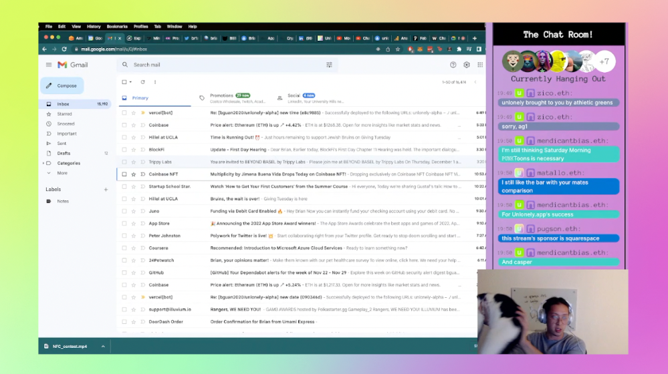Click the browser reload button

(64, 49)
